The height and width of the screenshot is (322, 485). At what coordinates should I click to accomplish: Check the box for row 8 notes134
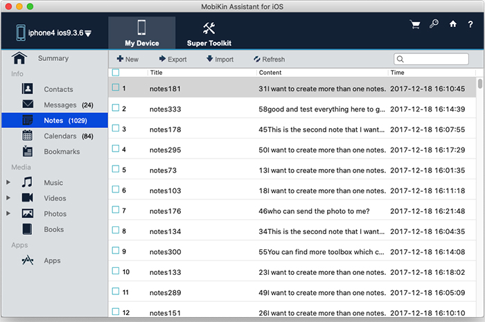click(116, 230)
